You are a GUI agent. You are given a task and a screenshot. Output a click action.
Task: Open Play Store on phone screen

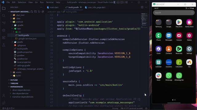(x=179, y=23)
